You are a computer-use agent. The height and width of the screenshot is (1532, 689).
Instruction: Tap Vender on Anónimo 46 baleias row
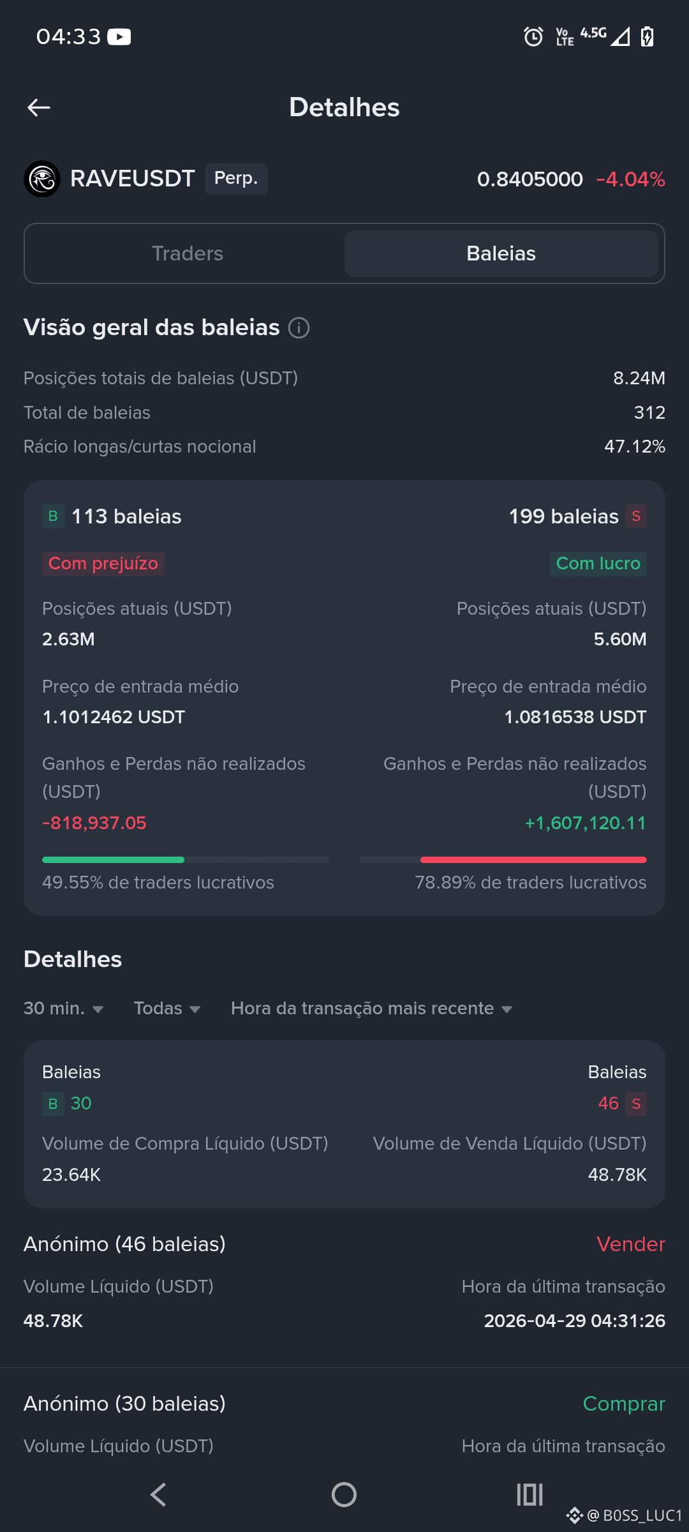631,1244
